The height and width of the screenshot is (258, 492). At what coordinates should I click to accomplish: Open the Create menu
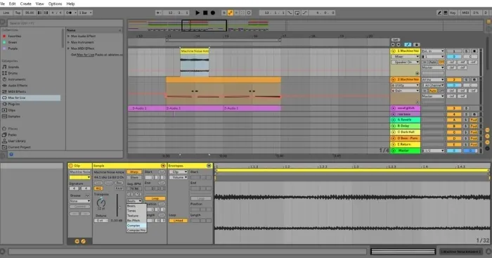click(26, 4)
